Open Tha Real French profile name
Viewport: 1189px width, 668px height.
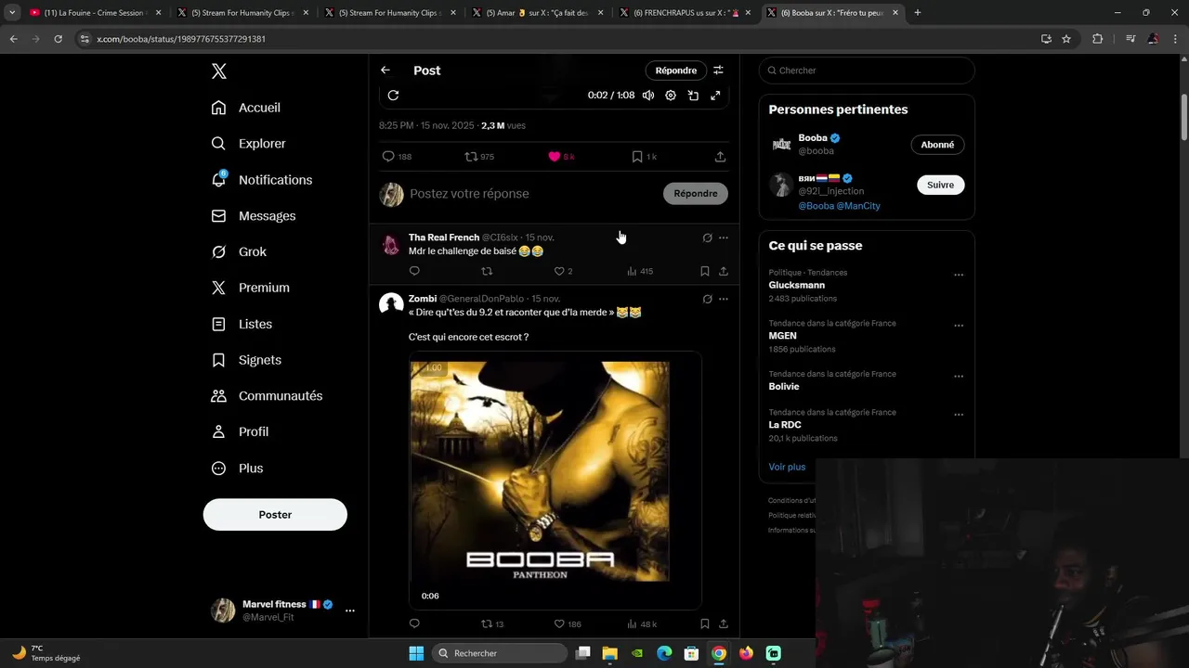click(x=444, y=238)
